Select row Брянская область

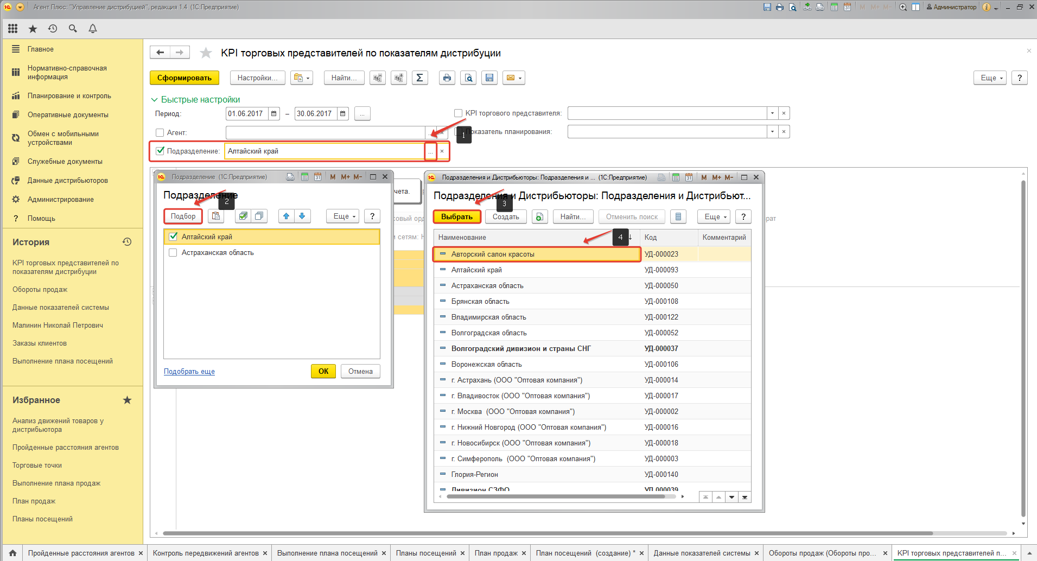593,301
